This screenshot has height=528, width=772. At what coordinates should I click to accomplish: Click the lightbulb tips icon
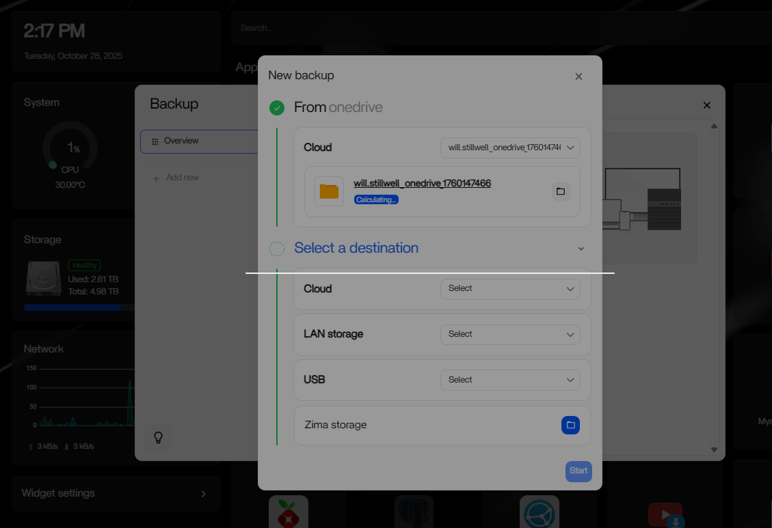158,437
